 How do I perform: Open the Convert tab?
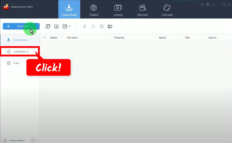(x=167, y=10)
